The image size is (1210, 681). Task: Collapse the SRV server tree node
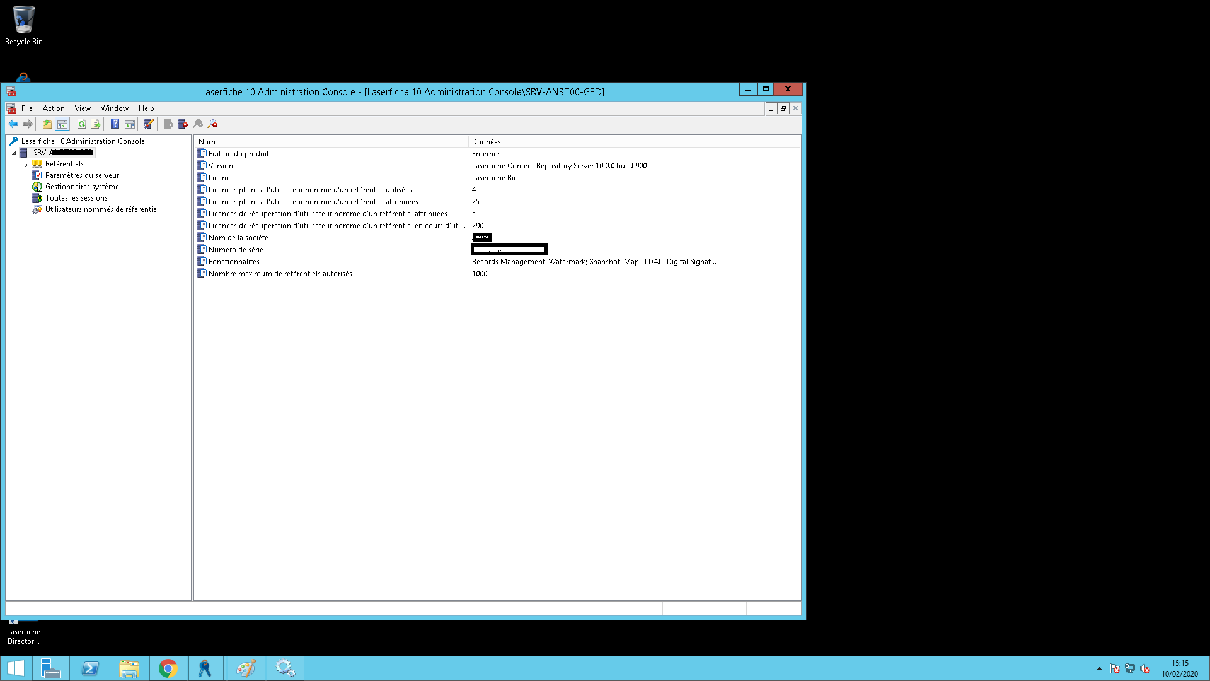[x=14, y=153]
